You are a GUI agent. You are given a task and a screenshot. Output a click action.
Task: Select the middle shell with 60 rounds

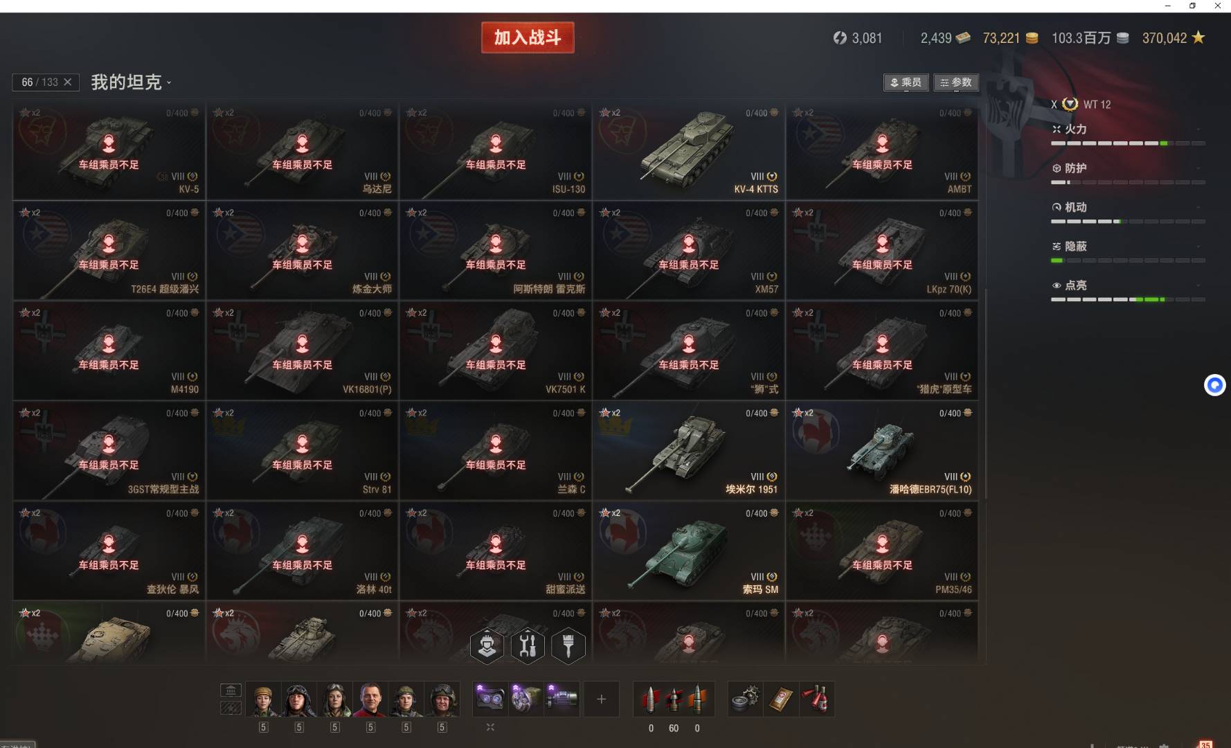pyautogui.click(x=674, y=699)
